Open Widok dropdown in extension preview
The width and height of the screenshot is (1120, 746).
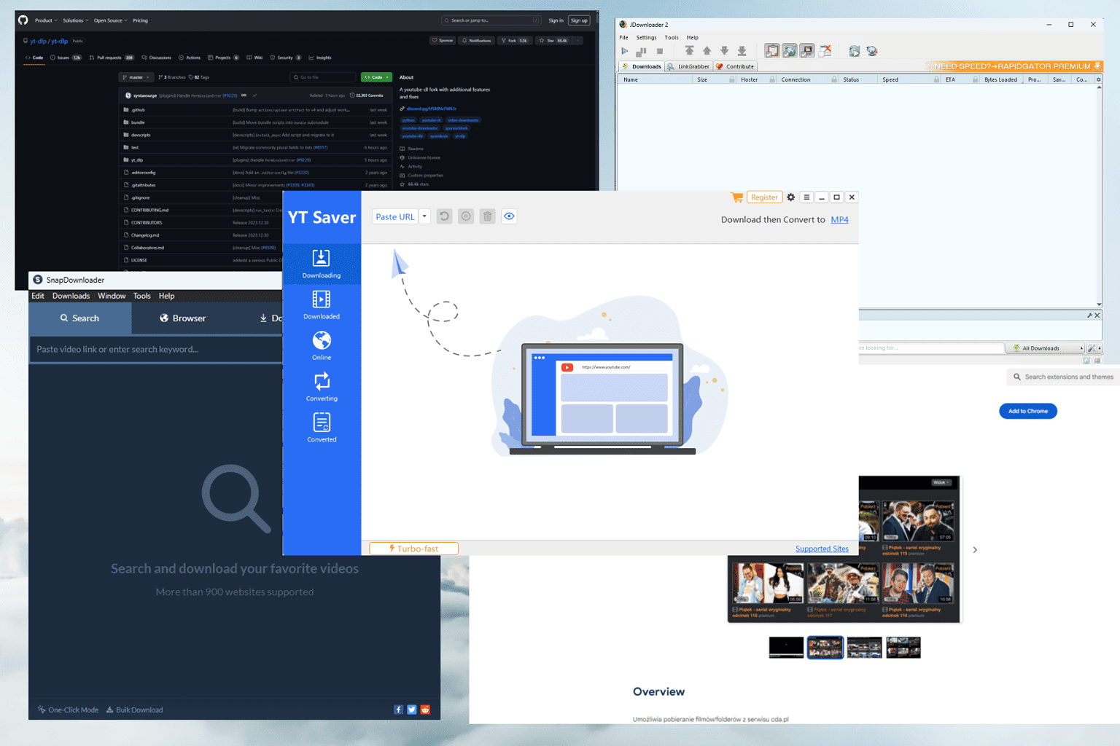click(x=941, y=482)
